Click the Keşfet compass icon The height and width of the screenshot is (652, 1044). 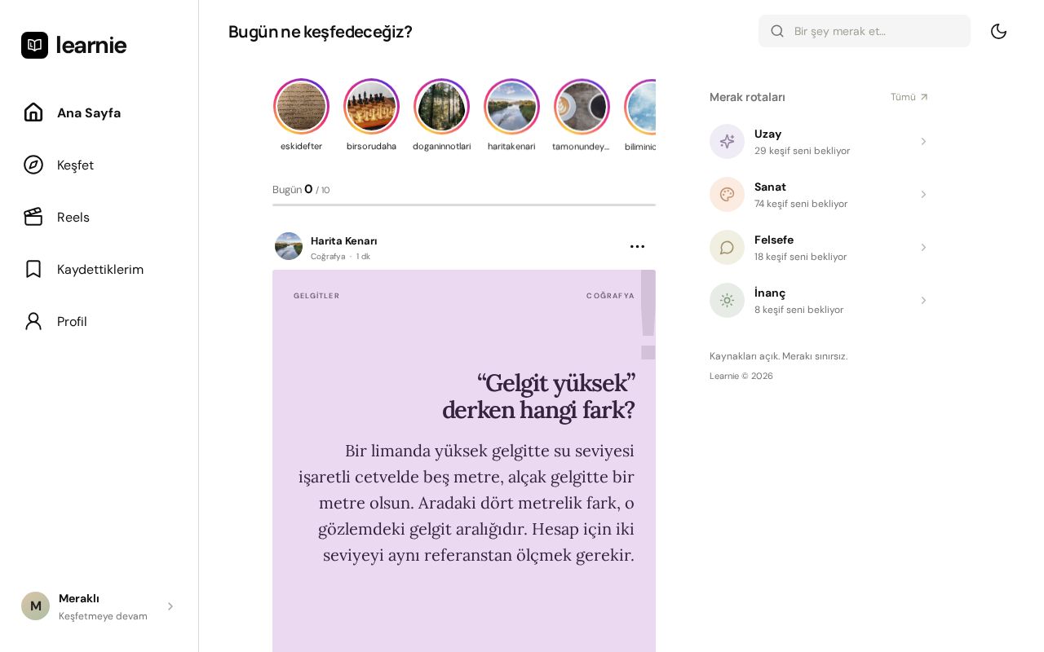coord(33,165)
